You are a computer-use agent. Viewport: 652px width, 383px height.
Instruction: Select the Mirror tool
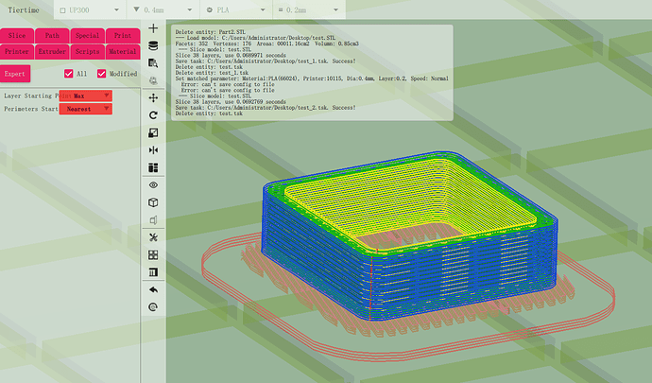click(x=153, y=150)
